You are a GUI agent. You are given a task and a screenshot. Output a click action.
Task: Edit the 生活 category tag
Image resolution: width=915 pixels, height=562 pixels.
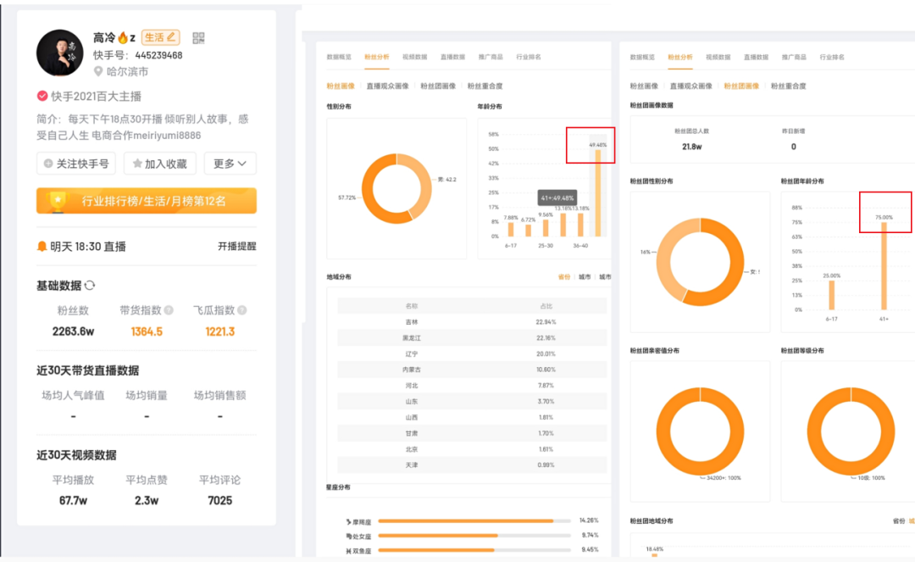(x=160, y=37)
